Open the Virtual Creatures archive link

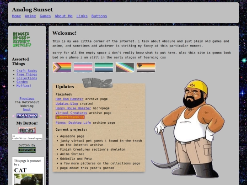(71, 113)
